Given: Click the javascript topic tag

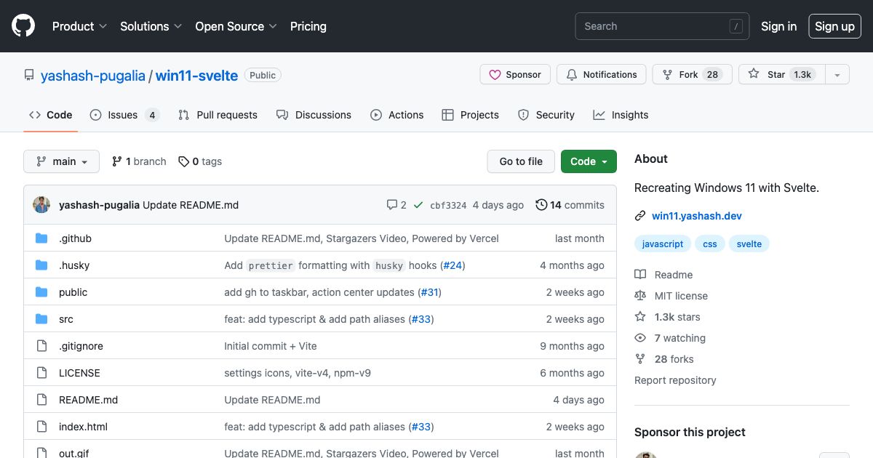Looking at the screenshot, I should [662, 244].
